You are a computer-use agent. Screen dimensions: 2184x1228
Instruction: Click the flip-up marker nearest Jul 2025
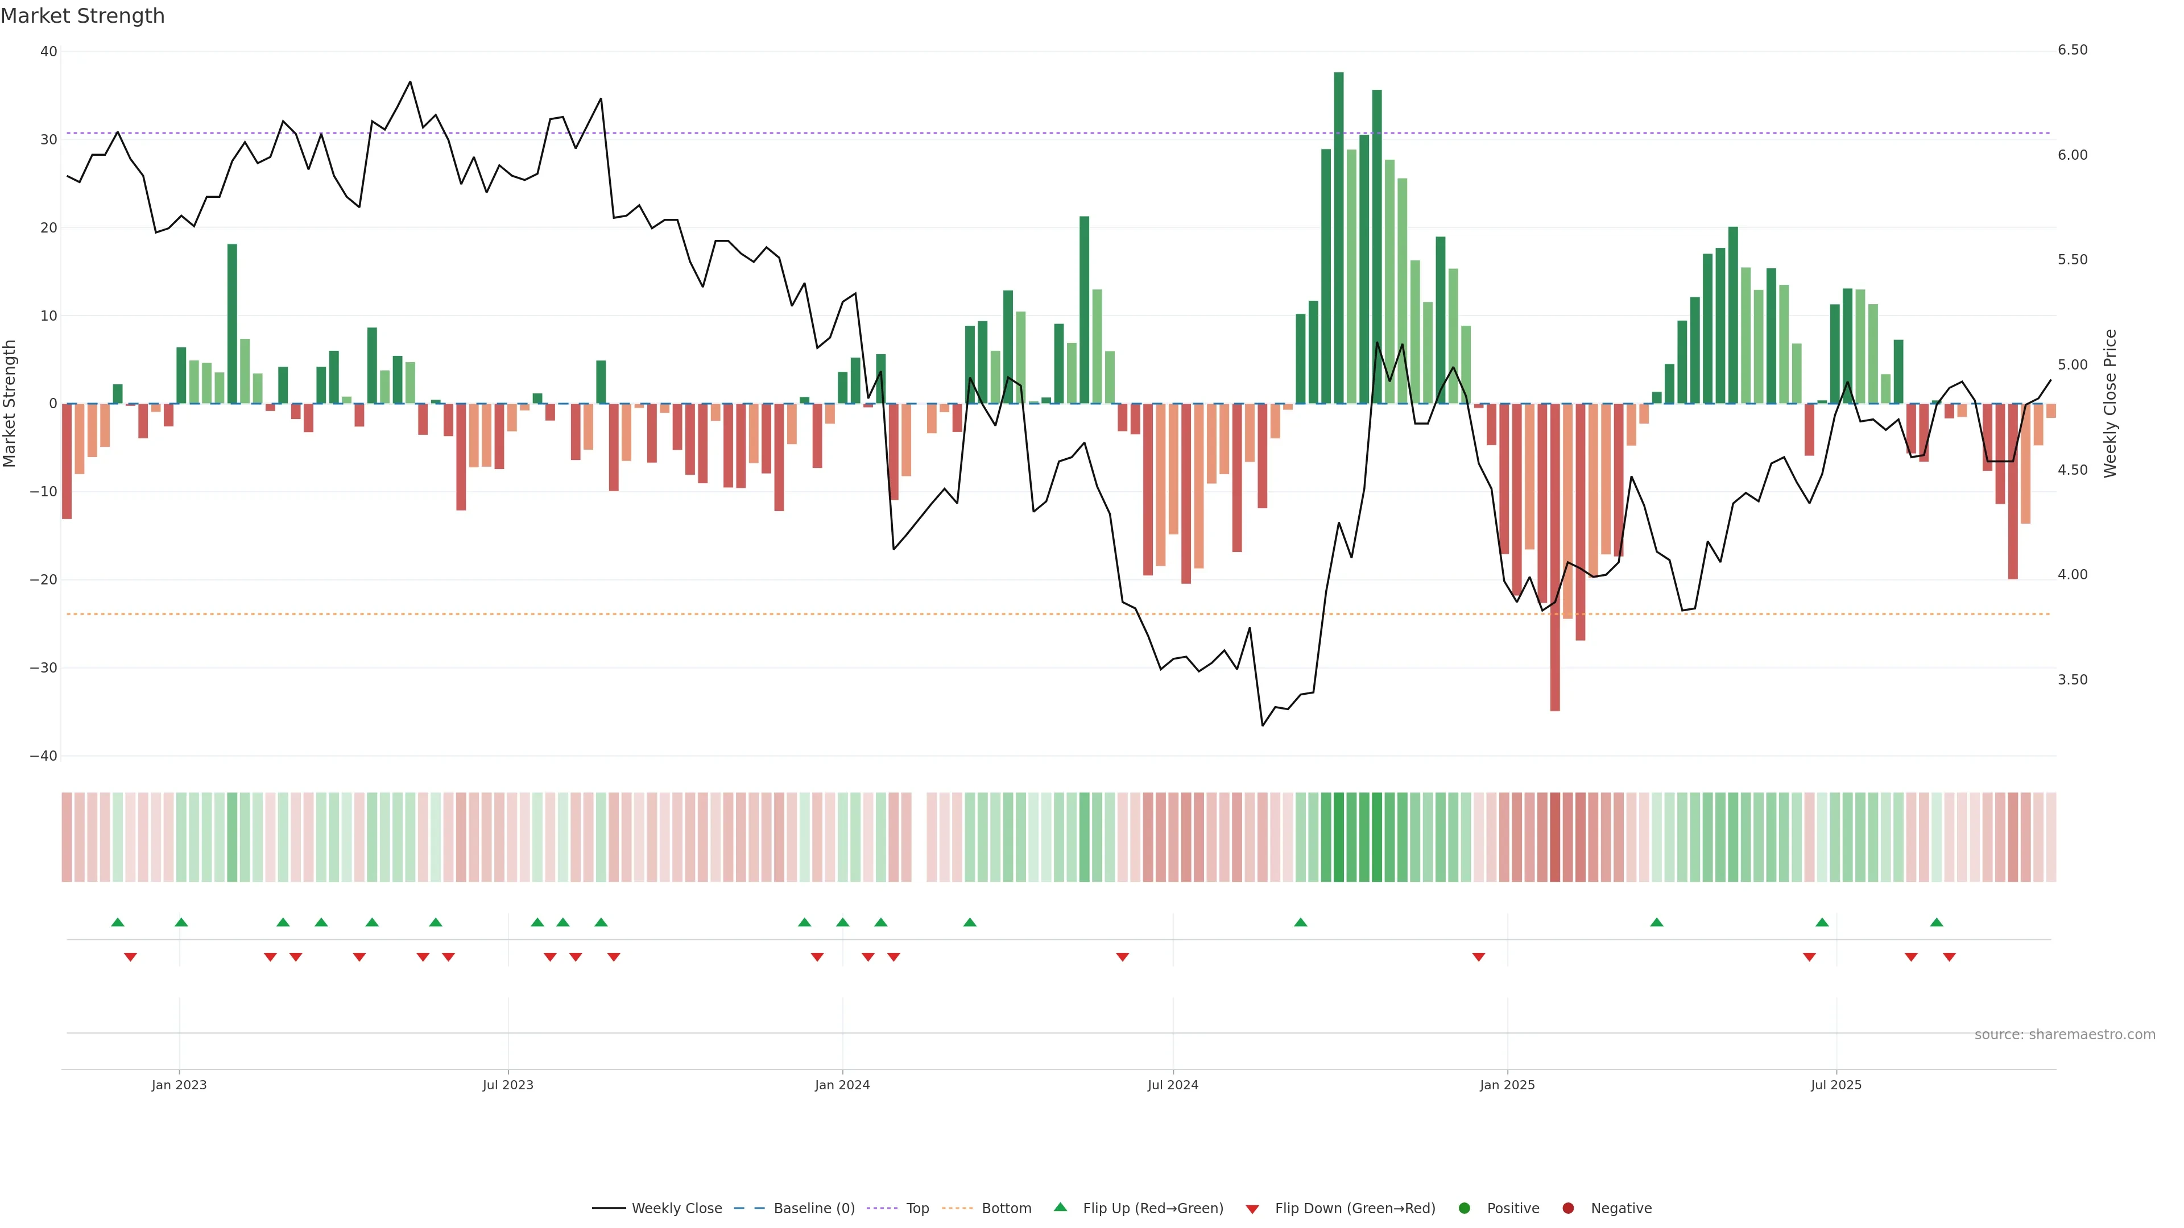1822,922
